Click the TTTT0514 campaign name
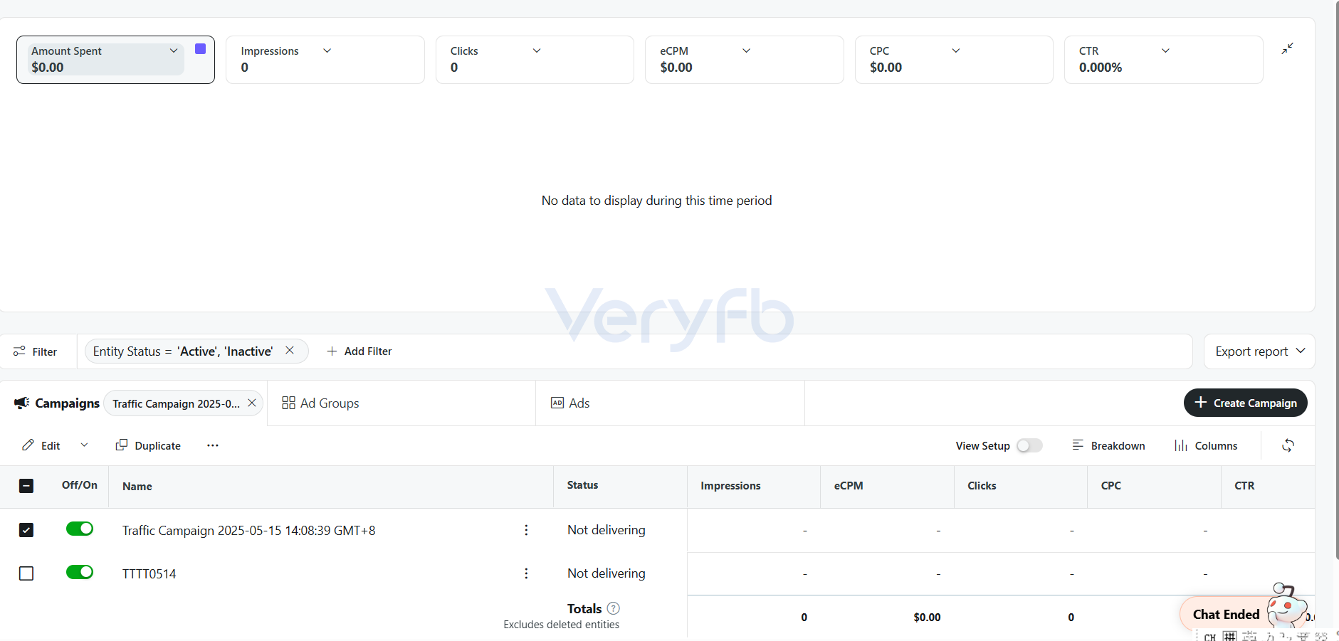 tap(149, 574)
